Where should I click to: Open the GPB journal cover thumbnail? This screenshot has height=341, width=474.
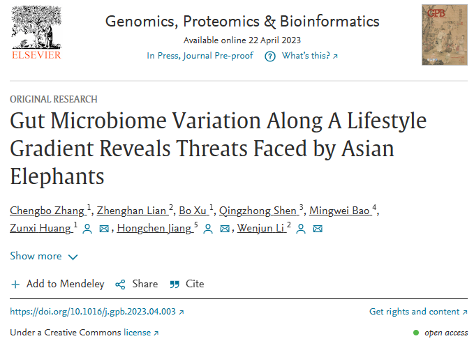444,35
